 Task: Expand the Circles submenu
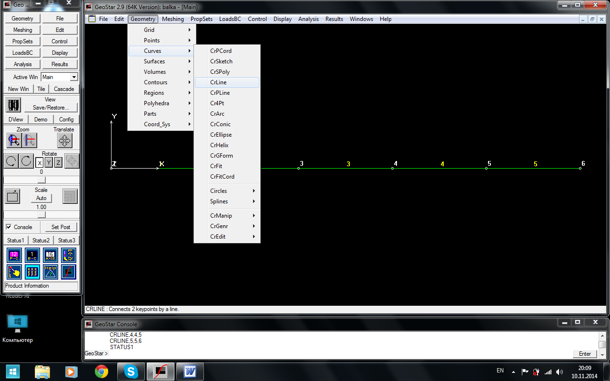coord(227,191)
